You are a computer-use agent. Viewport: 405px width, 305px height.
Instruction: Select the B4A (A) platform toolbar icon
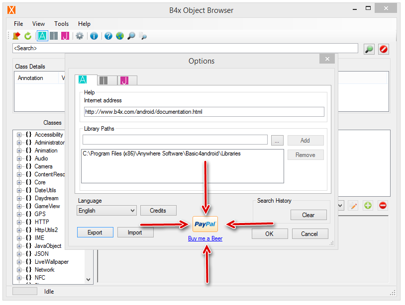tap(42, 36)
